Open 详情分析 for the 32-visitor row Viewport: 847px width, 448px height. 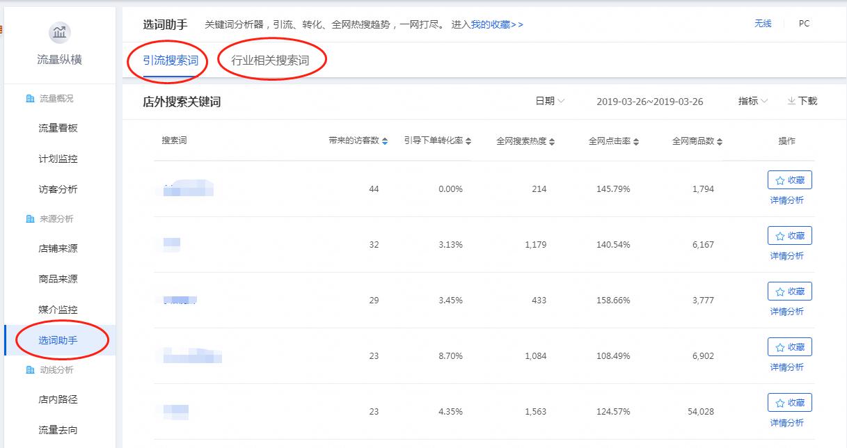786,256
